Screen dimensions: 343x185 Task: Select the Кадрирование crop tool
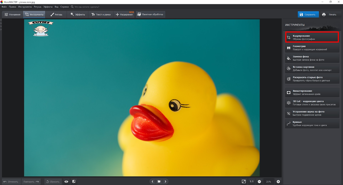pos(312,37)
